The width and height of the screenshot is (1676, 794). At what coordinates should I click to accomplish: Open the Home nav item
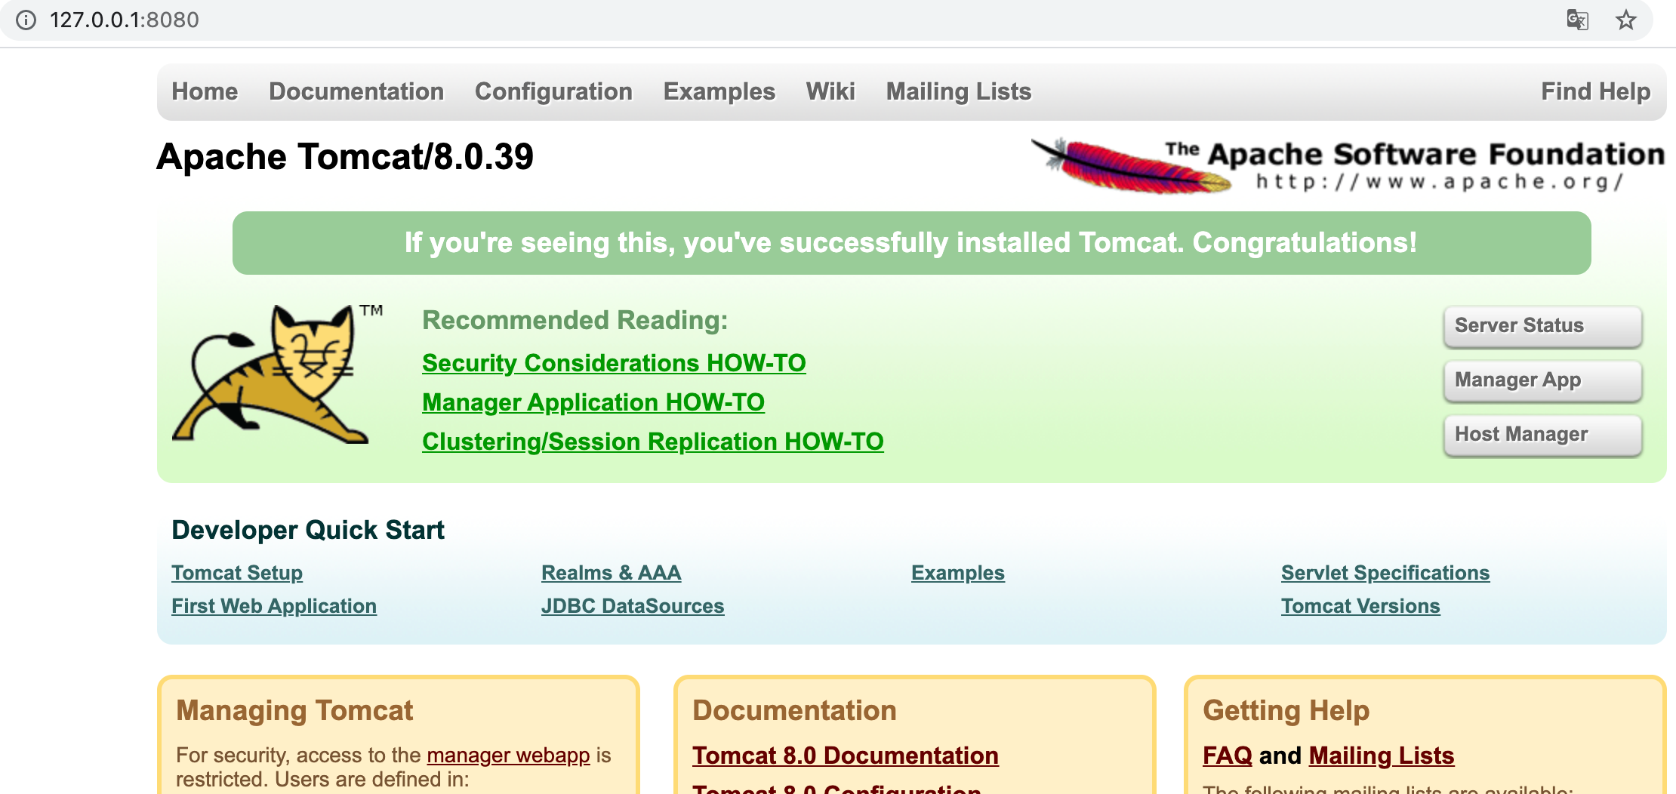tap(205, 91)
